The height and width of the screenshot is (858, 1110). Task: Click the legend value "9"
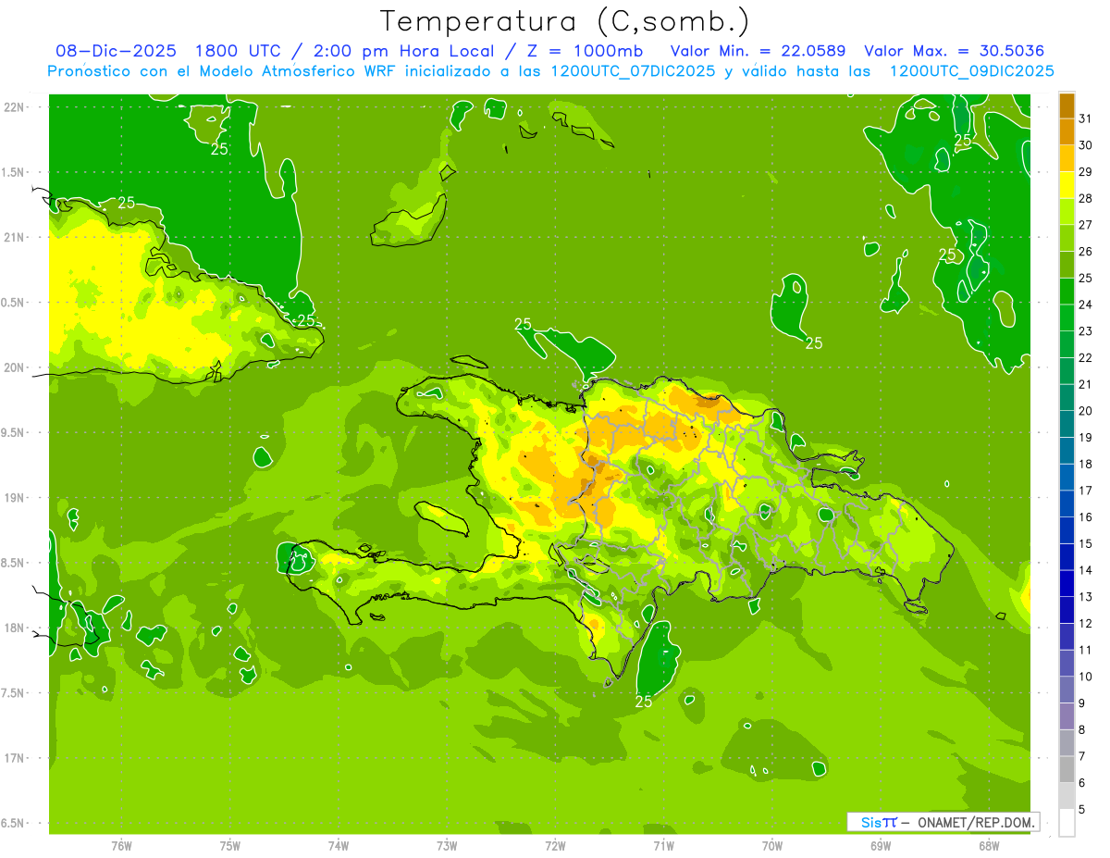click(1081, 703)
